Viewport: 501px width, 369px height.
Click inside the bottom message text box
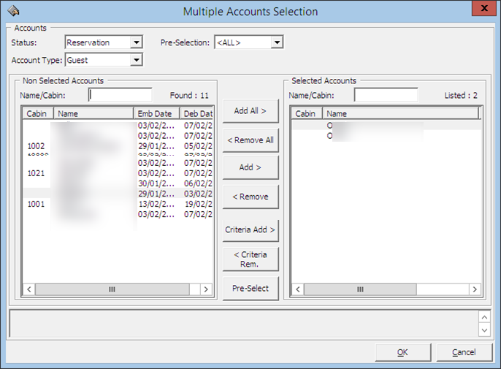(244, 323)
